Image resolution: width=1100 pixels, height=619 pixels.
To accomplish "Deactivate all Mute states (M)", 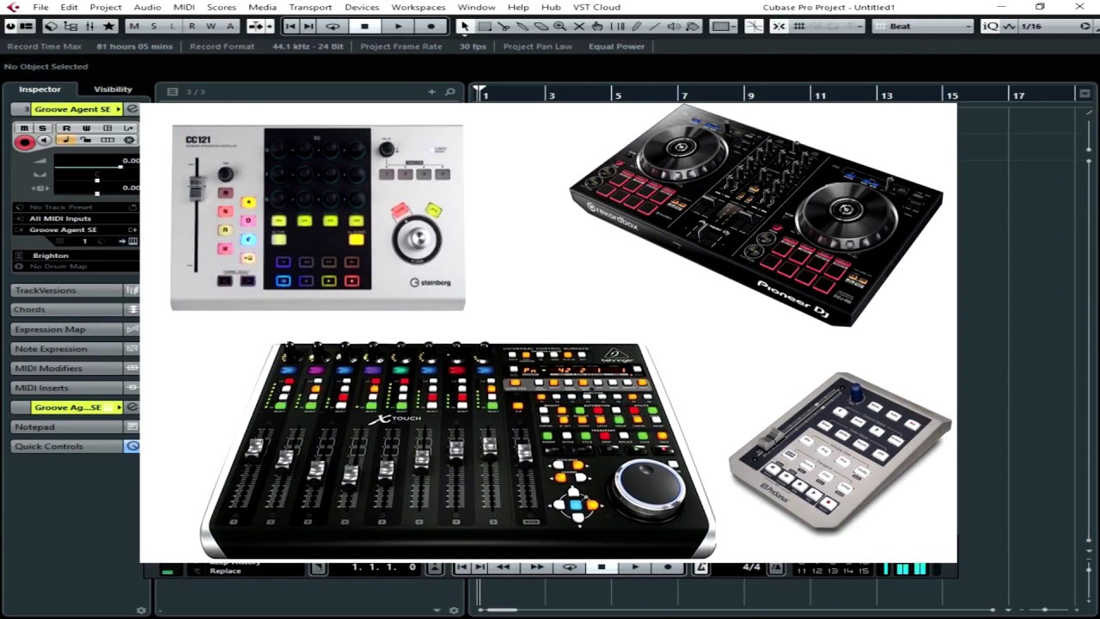I will [x=134, y=27].
